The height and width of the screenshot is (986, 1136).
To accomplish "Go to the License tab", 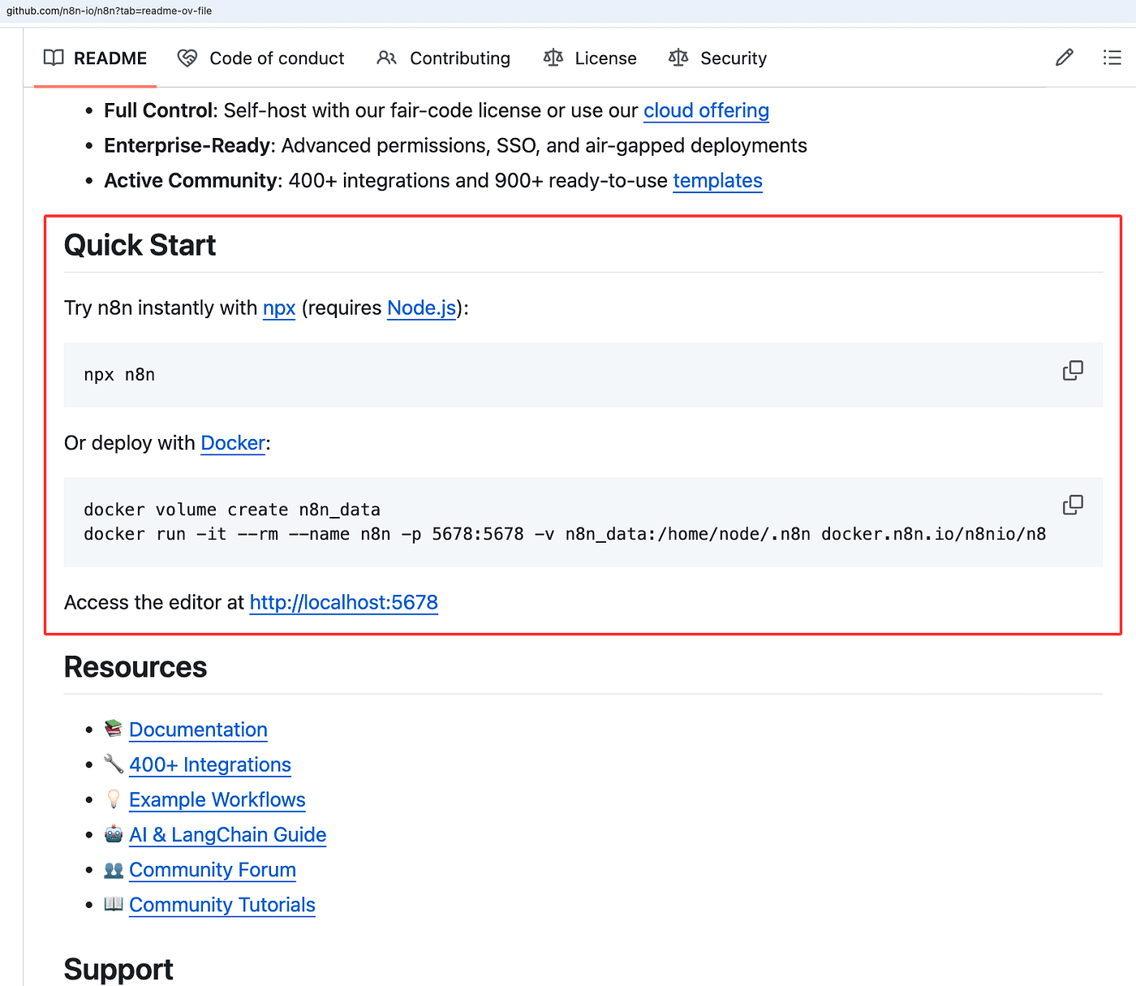I will [x=590, y=58].
